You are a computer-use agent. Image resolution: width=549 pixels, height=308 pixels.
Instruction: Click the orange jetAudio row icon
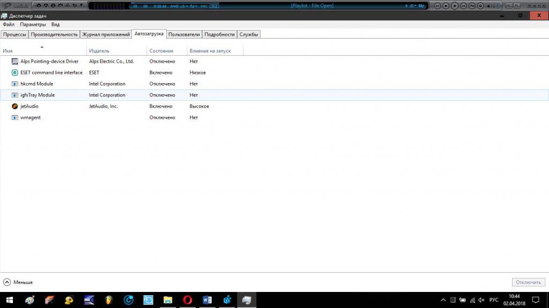(x=14, y=106)
